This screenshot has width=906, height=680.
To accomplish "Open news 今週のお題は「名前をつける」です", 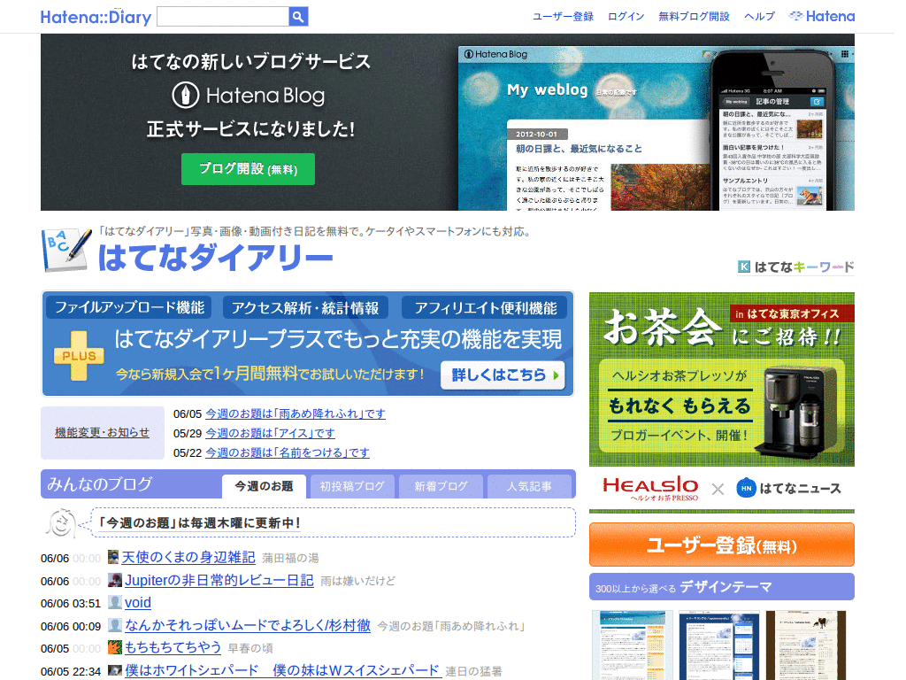I will [x=288, y=452].
